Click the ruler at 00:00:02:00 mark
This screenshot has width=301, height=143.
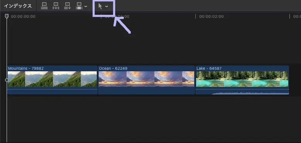point(211,17)
